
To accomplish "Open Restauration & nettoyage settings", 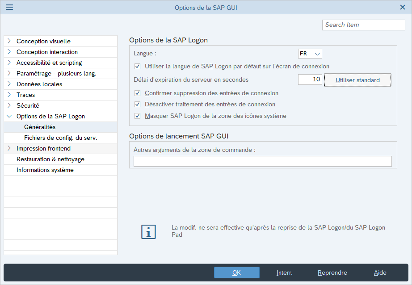I will pos(50,159).
